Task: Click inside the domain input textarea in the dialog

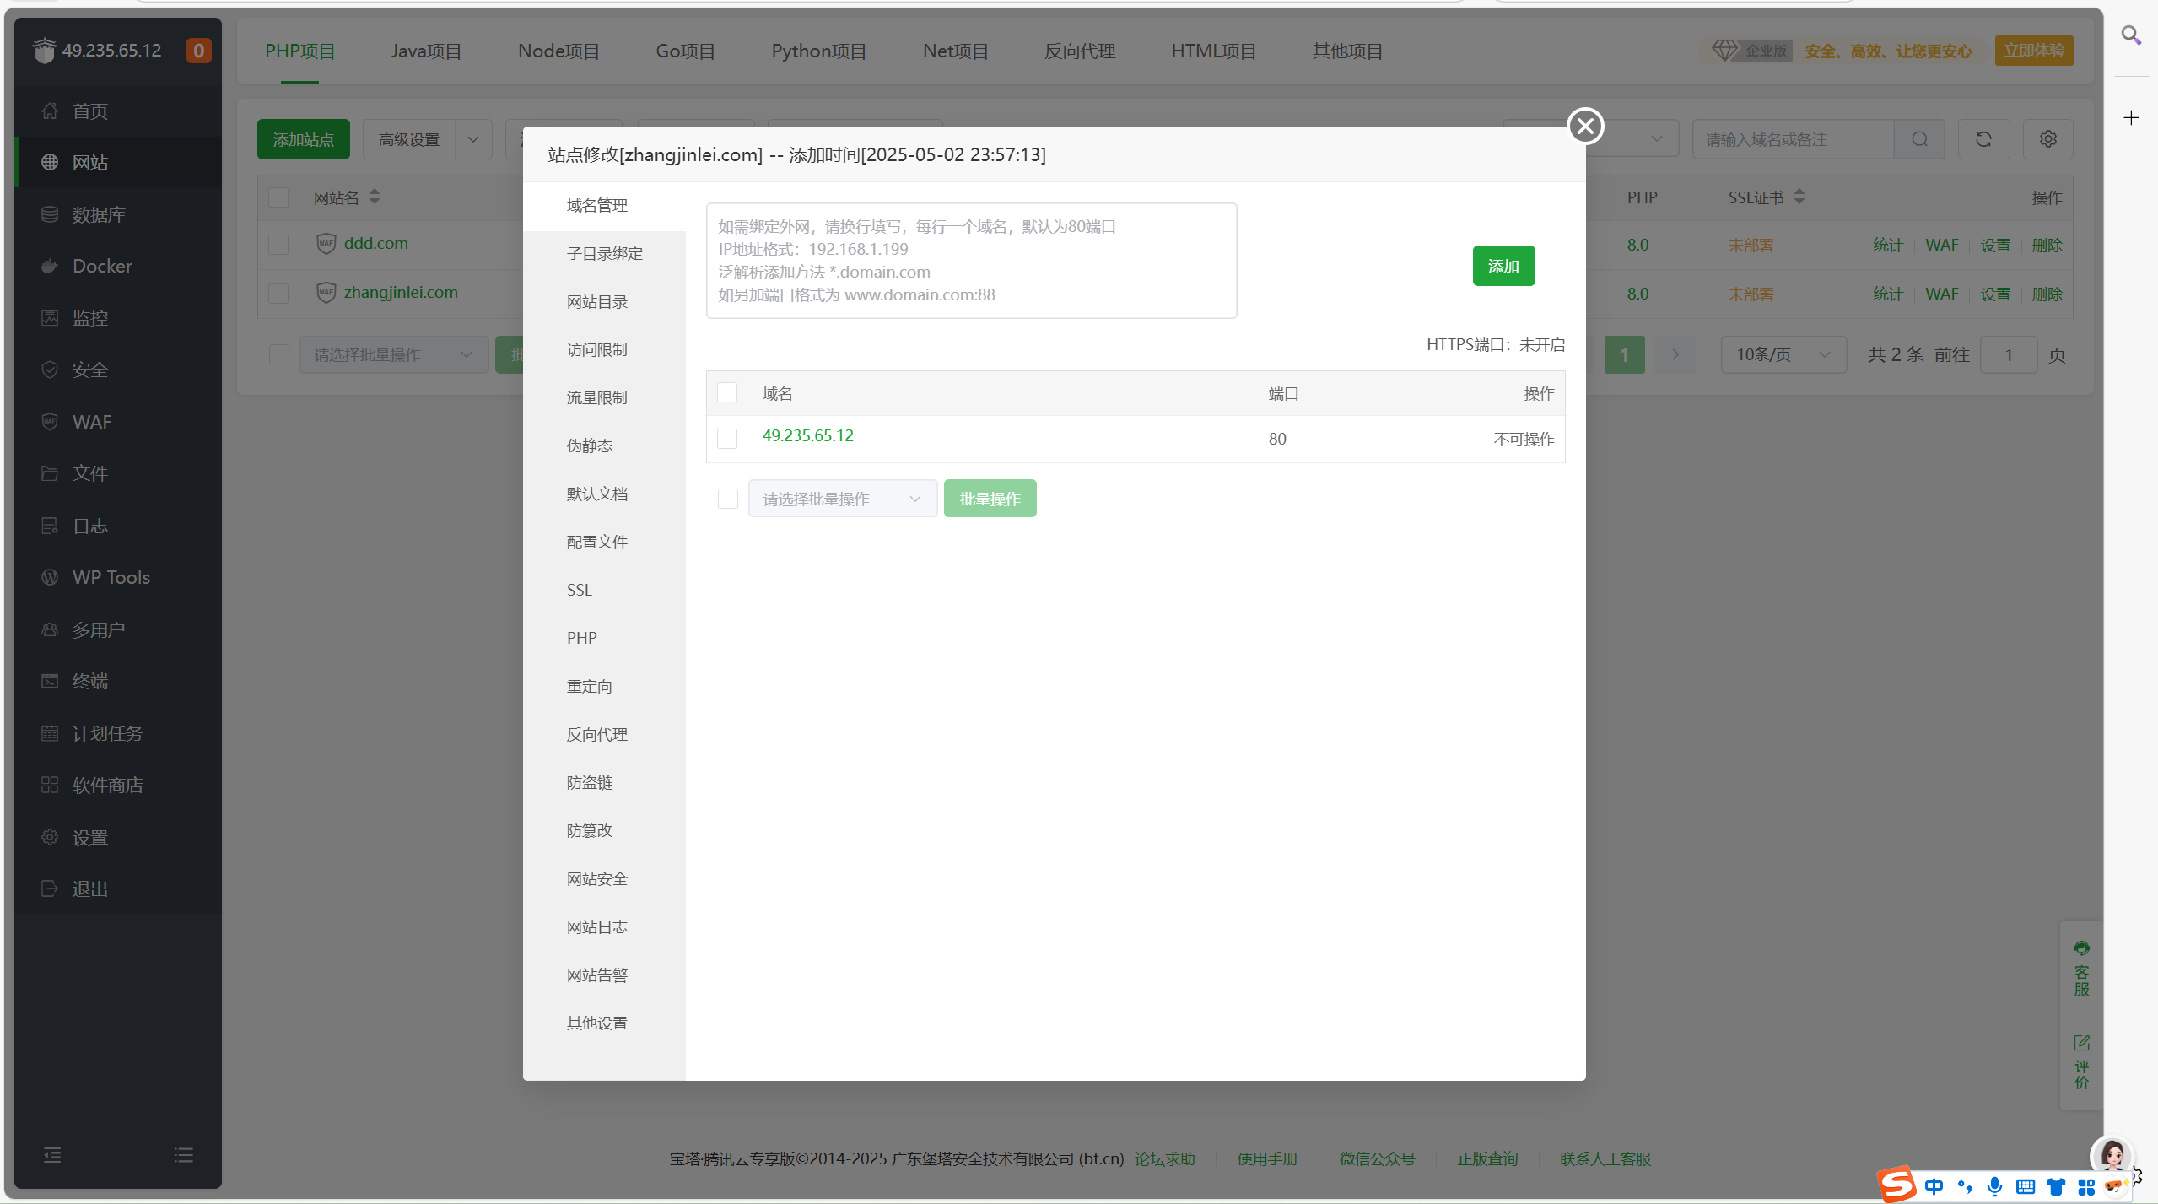Action: pyautogui.click(x=970, y=260)
